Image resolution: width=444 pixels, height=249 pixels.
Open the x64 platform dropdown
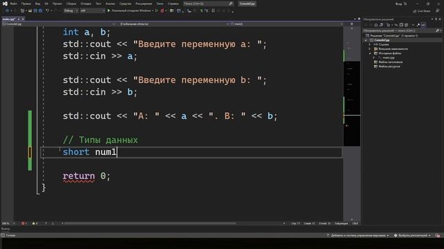point(92,11)
